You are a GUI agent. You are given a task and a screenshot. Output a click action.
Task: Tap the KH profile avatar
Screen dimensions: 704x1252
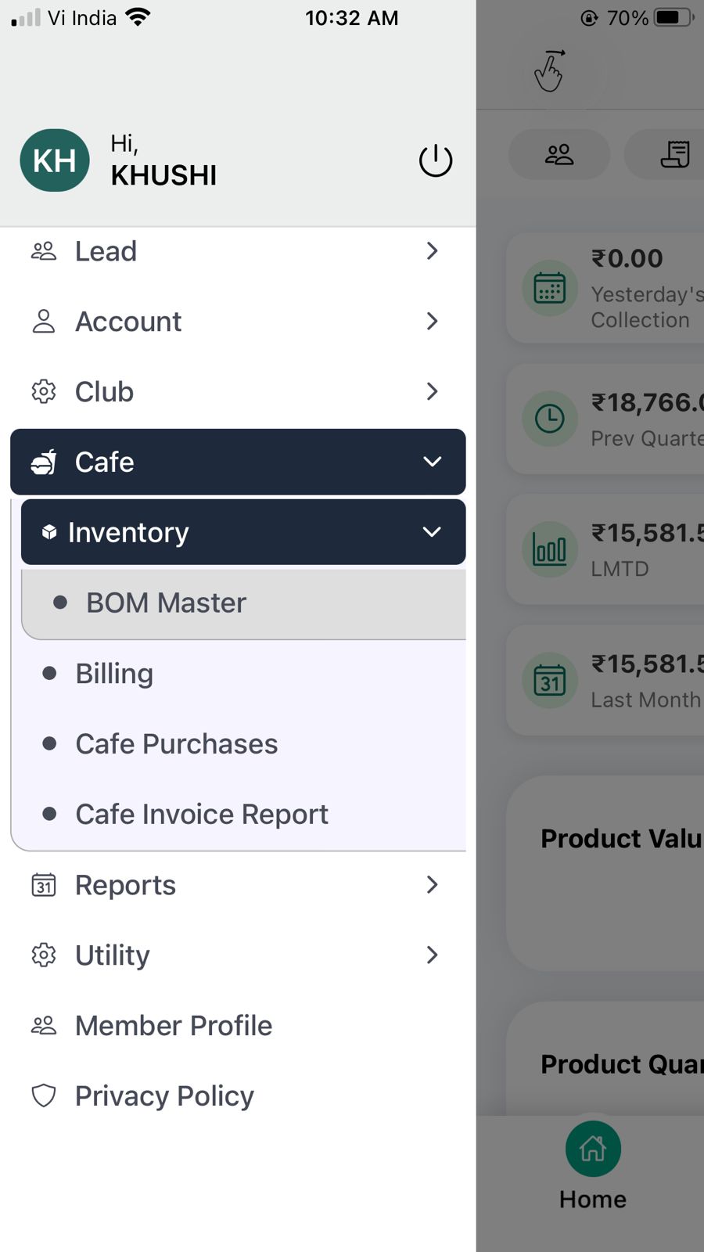click(x=55, y=160)
